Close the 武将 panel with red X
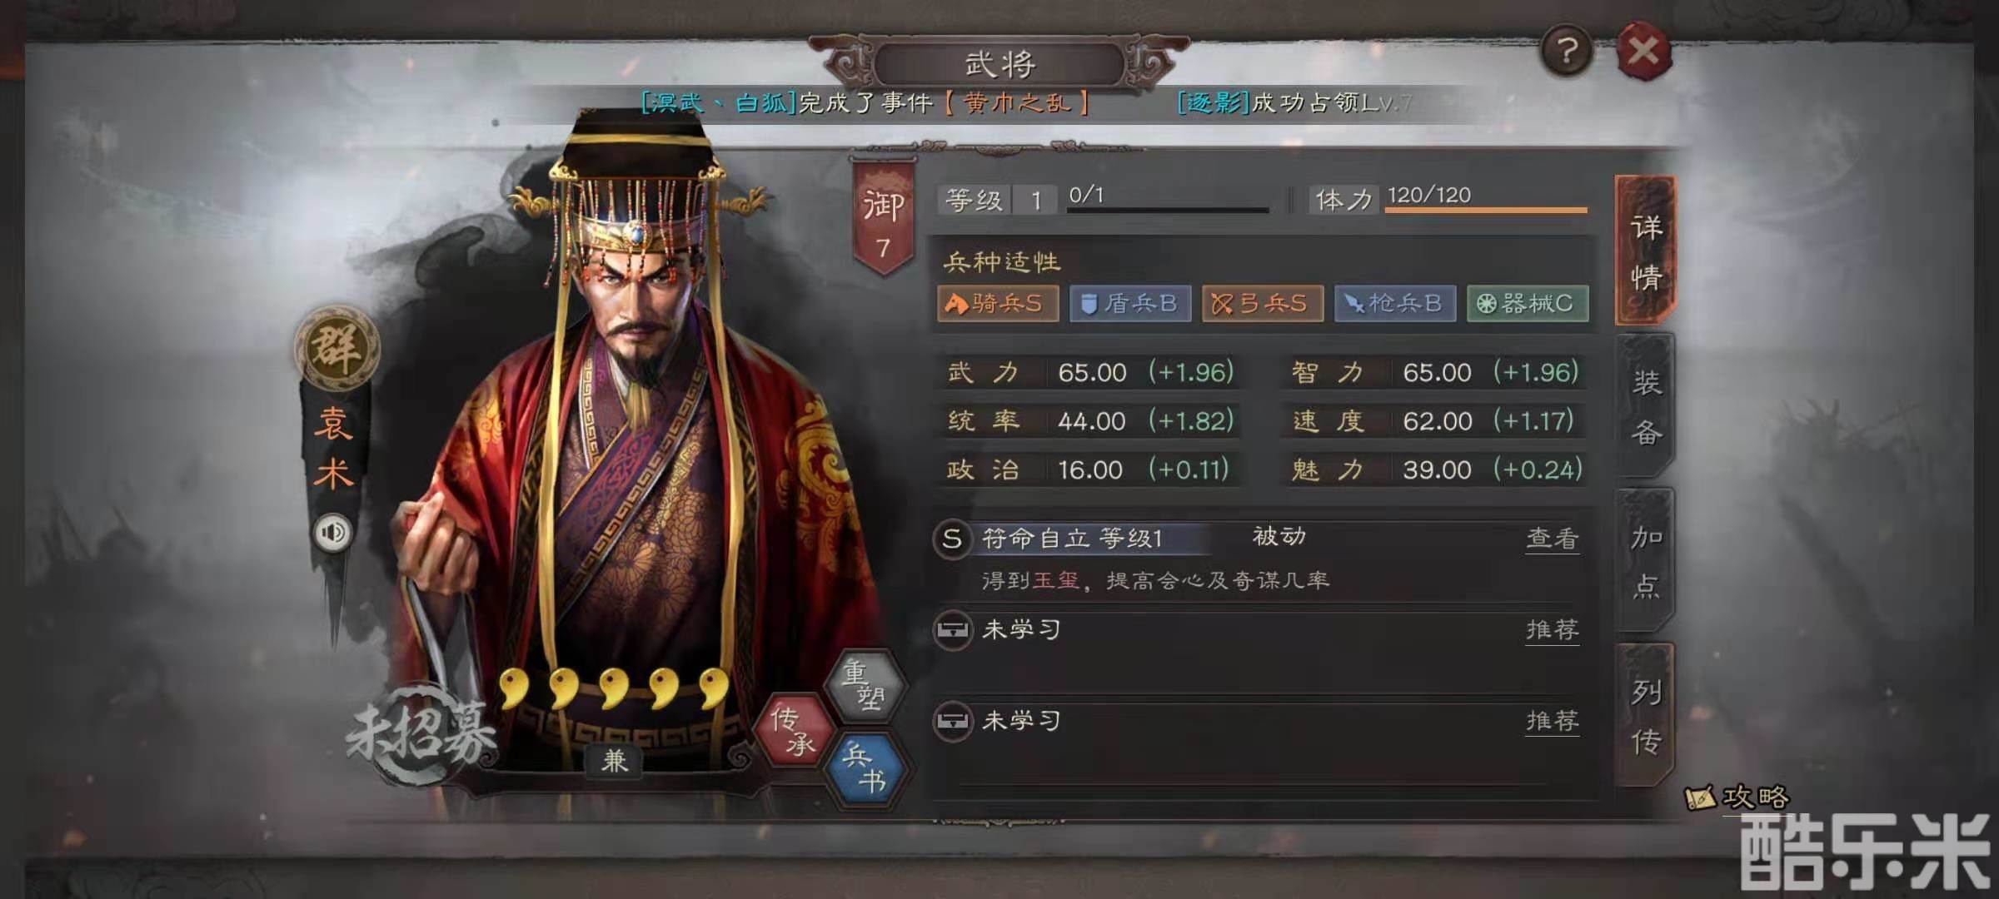Screen dimensions: 1999x899 click(1643, 52)
